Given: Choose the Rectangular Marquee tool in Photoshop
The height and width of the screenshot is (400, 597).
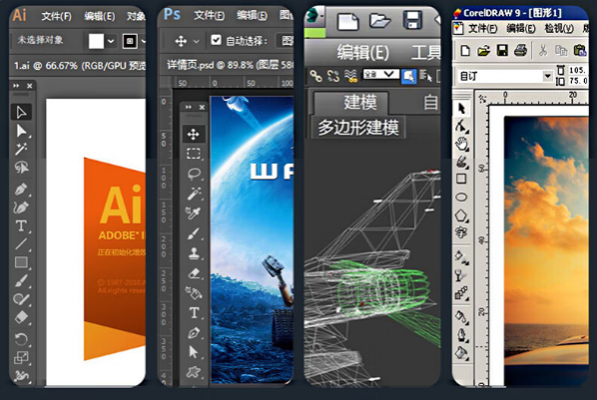Looking at the screenshot, I should 194,154.
